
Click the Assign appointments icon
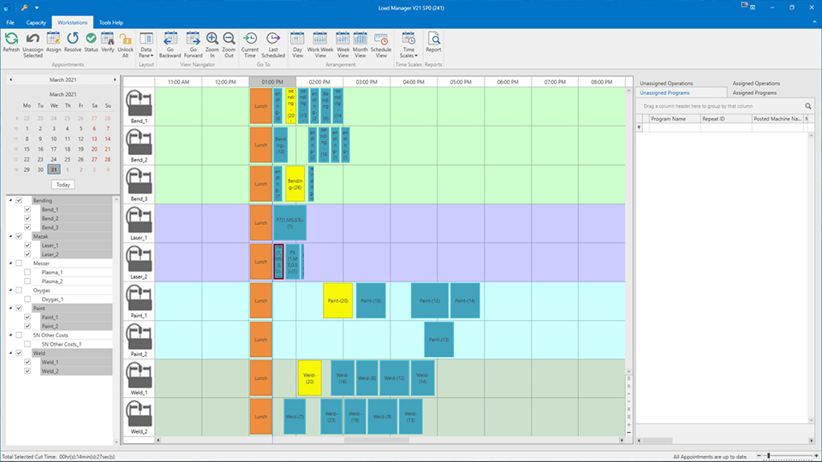pyautogui.click(x=53, y=38)
